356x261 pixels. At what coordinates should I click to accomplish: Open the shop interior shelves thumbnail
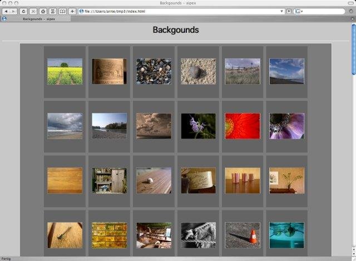point(154,235)
